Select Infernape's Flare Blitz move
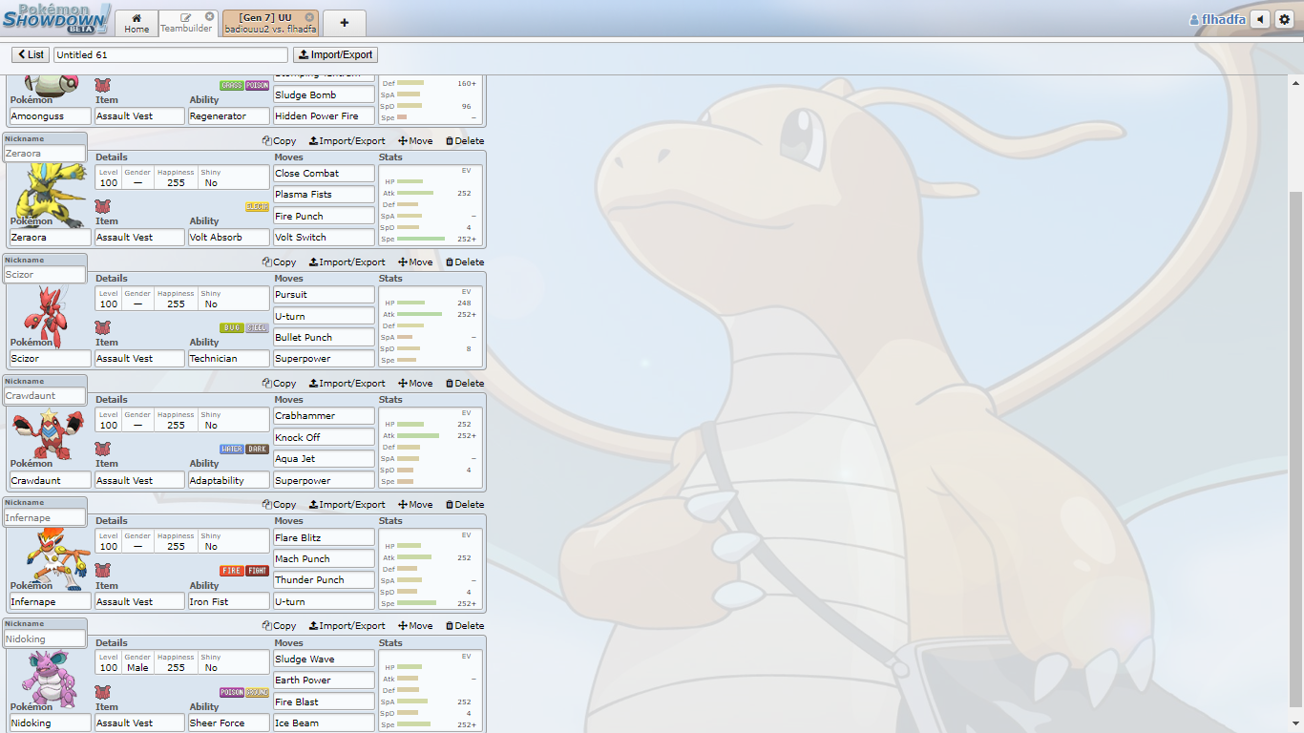The image size is (1304, 733). 324,537
